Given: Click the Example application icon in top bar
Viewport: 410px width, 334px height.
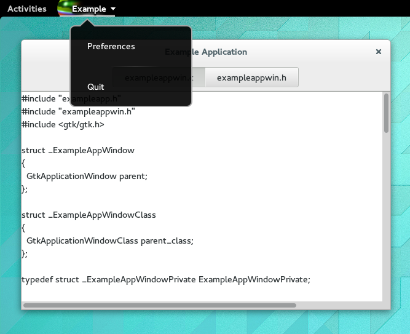Looking at the screenshot, I should coord(63,9).
